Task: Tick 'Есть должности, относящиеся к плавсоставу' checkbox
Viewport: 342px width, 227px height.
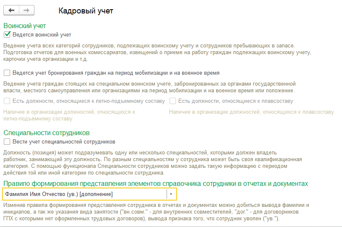Action: tap(173, 101)
